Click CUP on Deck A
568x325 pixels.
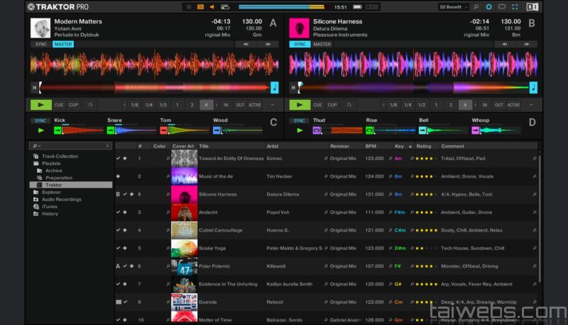[74, 105]
